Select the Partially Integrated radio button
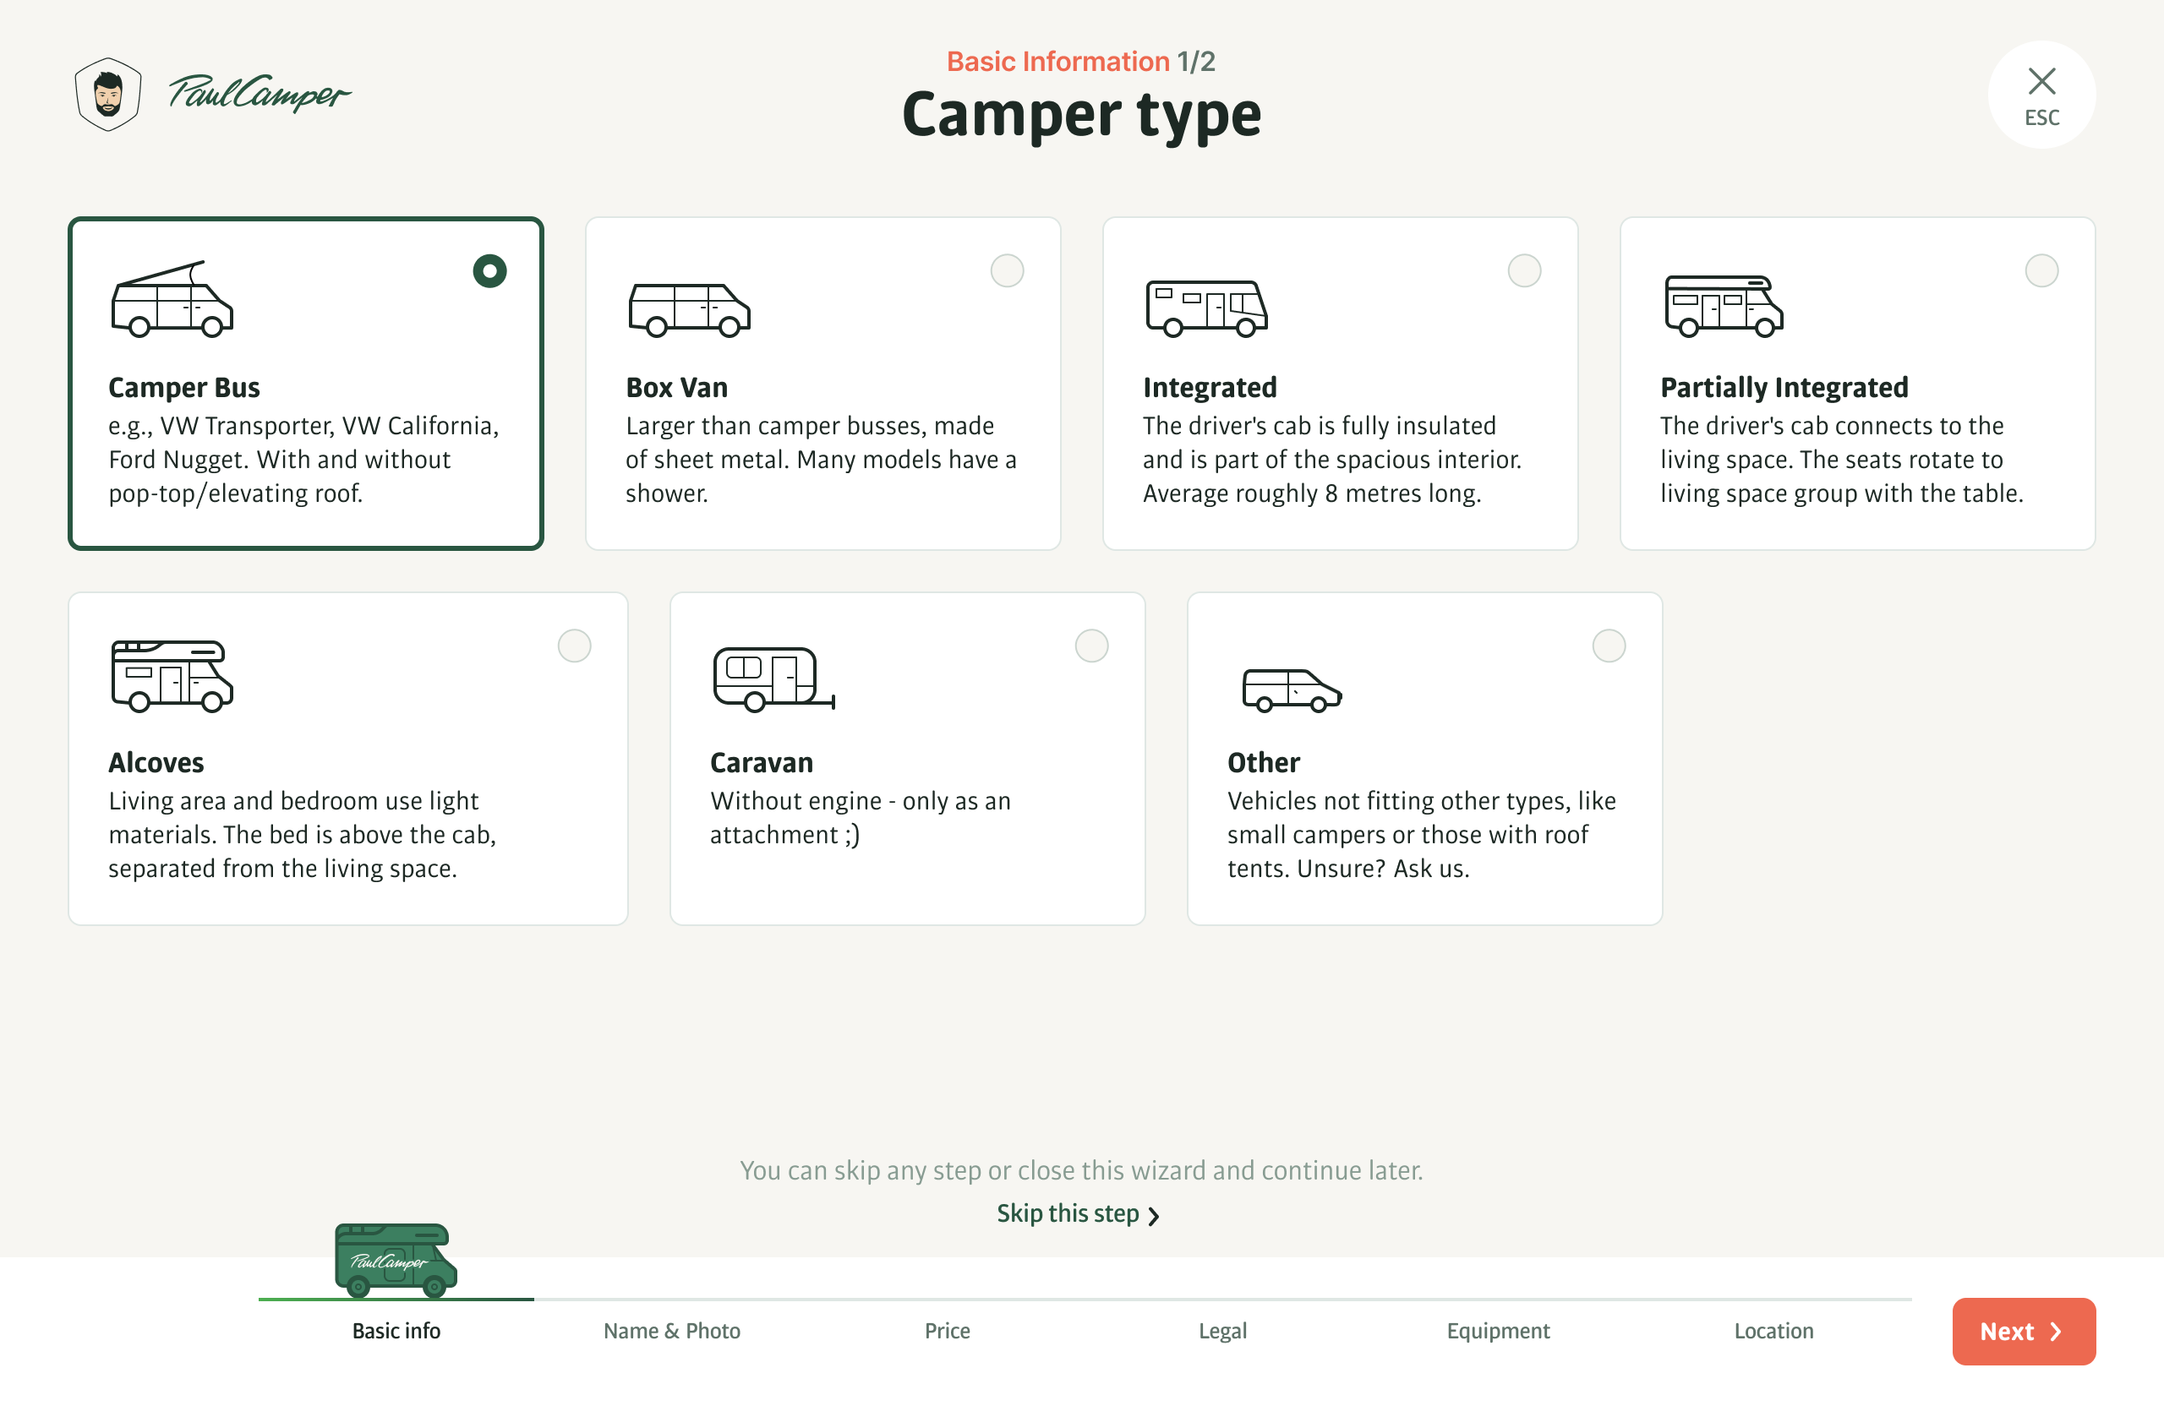The height and width of the screenshot is (1406, 2164). [2041, 271]
